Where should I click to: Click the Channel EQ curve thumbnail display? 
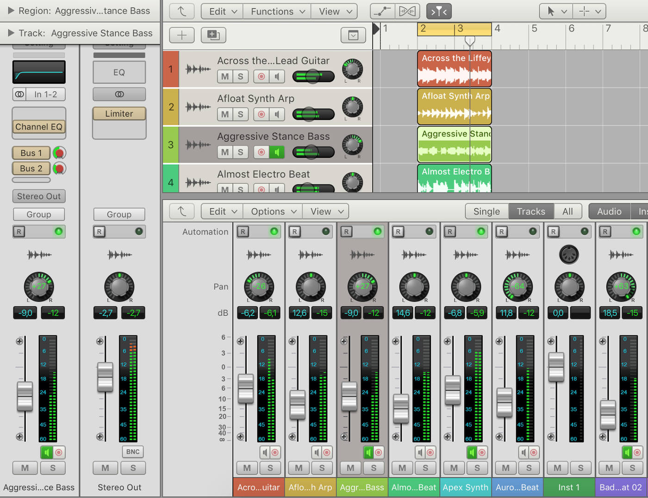(x=39, y=72)
